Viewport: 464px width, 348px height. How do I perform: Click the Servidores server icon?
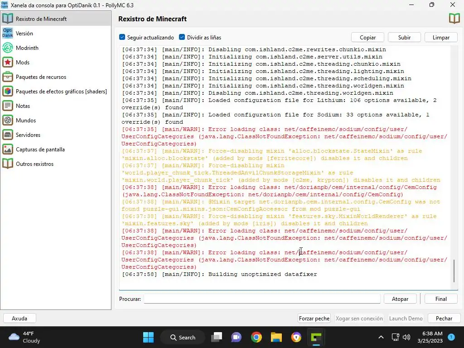[8, 135]
